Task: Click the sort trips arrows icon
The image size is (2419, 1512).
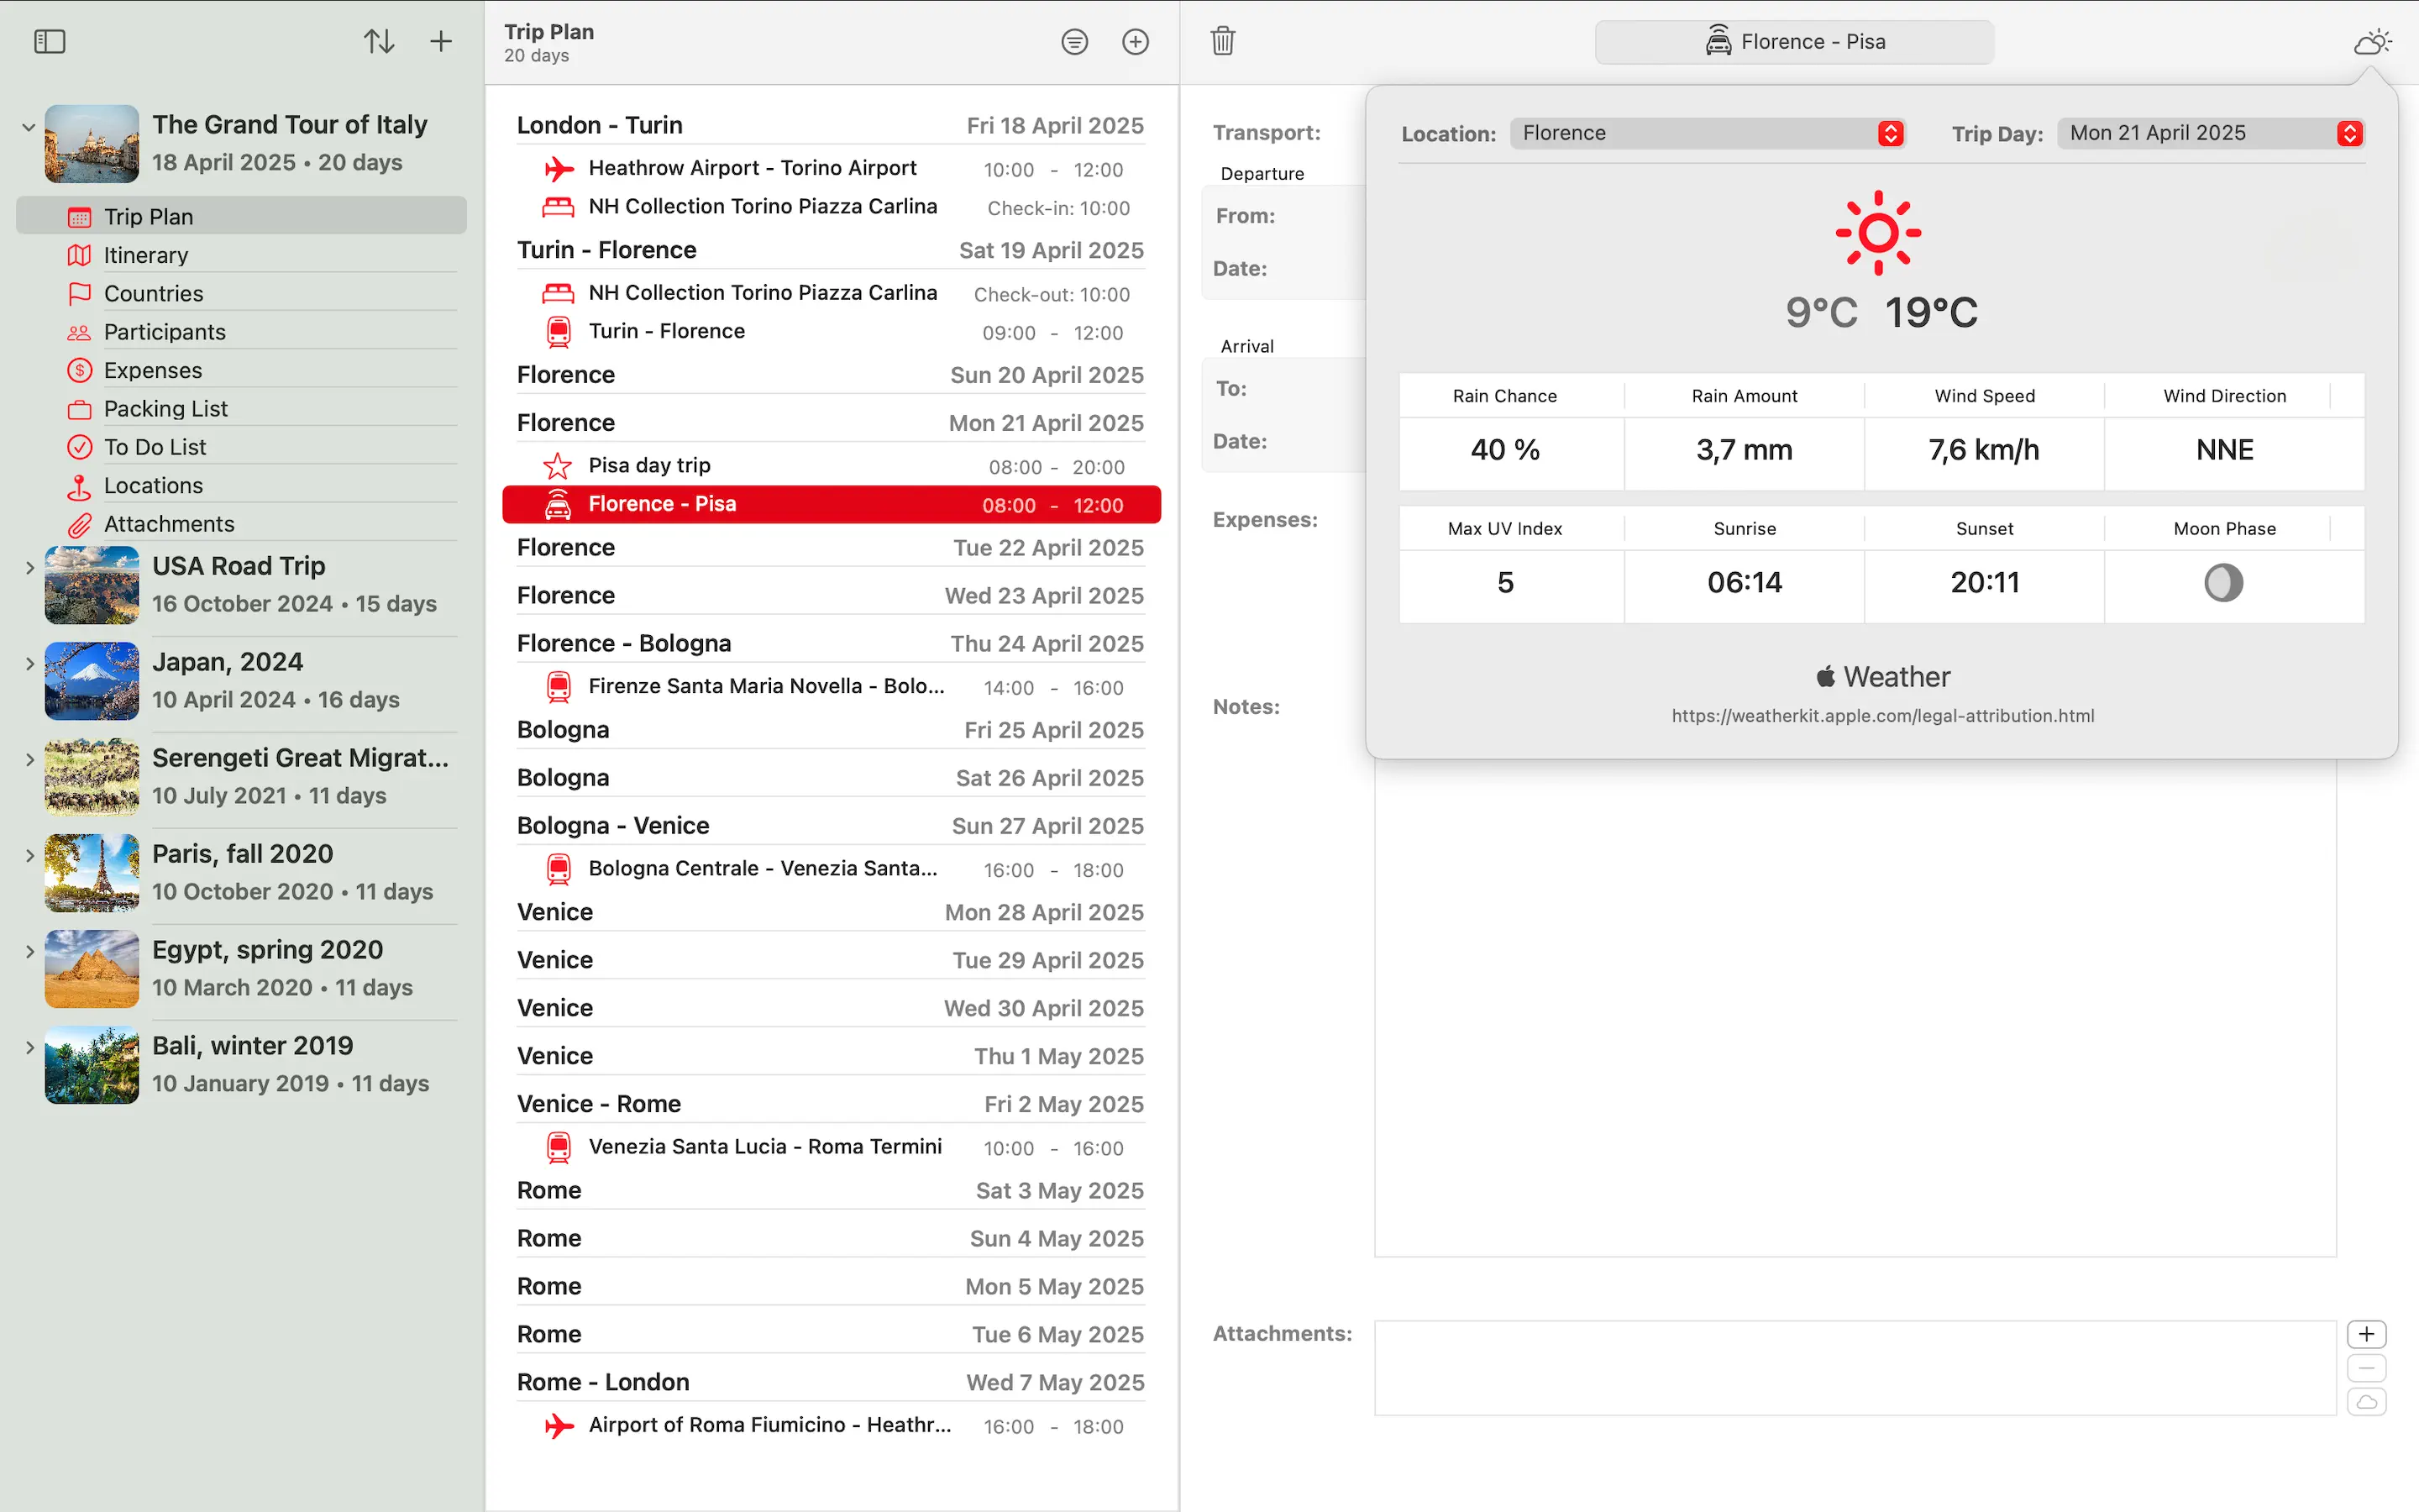Action: [379, 41]
